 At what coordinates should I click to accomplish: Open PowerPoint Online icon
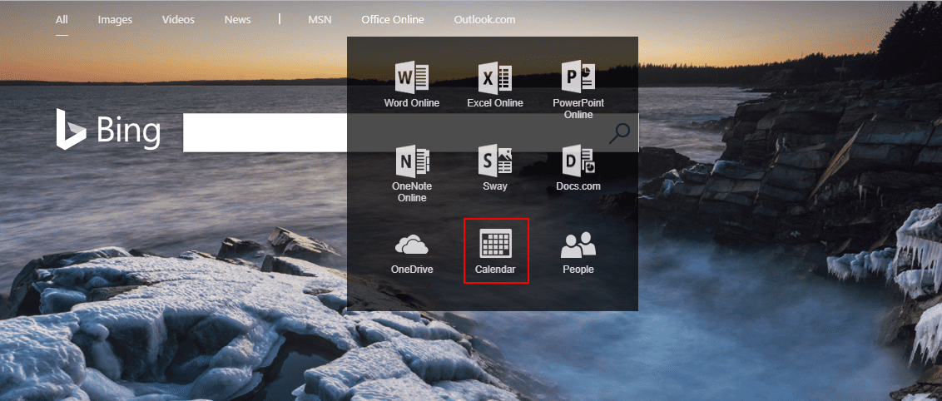point(578,77)
